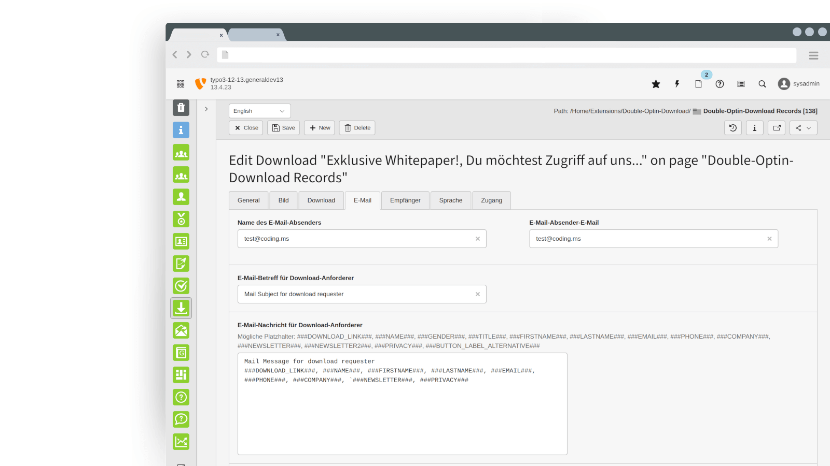Open the downloads module in sidebar

point(181,308)
